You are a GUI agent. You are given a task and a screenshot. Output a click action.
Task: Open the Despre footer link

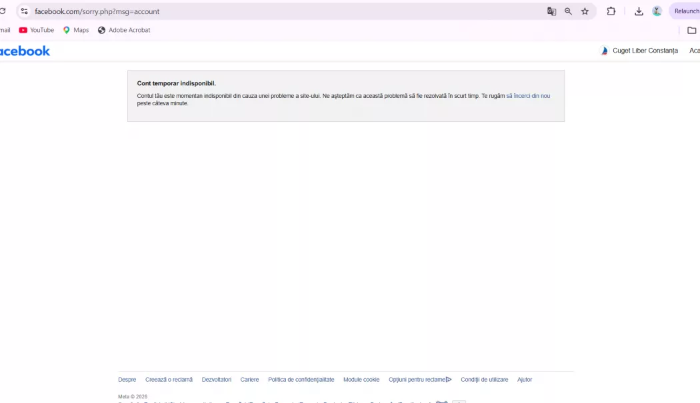click(x=127, y=380)
